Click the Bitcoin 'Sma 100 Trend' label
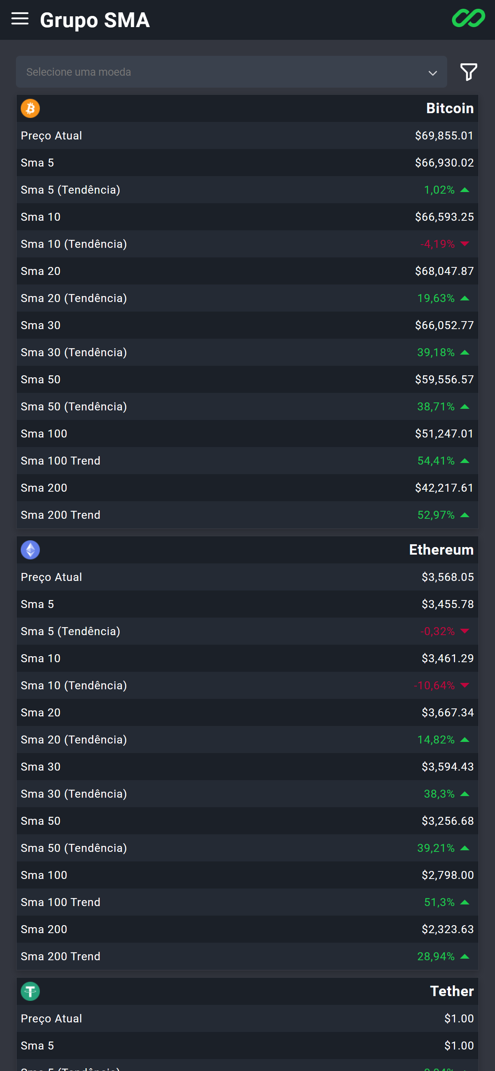This screenshot has height=1071, width=495. point(60,461)
